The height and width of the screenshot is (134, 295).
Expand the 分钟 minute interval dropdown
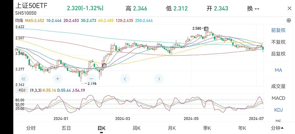point(277,128)
